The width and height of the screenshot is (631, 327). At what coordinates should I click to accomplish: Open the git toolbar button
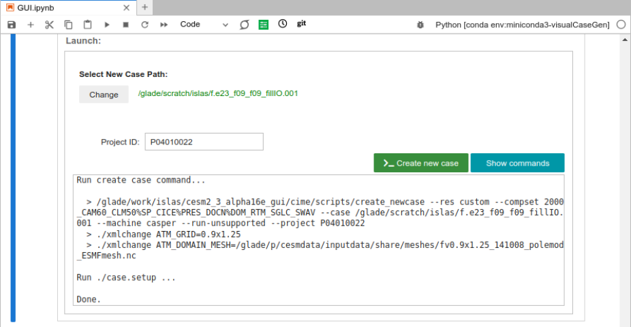301,24
